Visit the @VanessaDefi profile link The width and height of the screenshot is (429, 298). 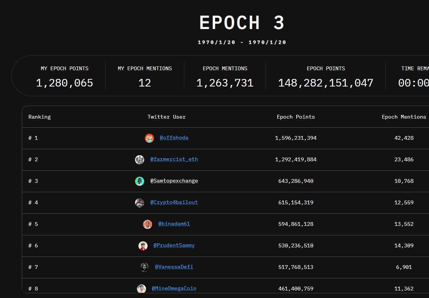(x=174, y=267)
